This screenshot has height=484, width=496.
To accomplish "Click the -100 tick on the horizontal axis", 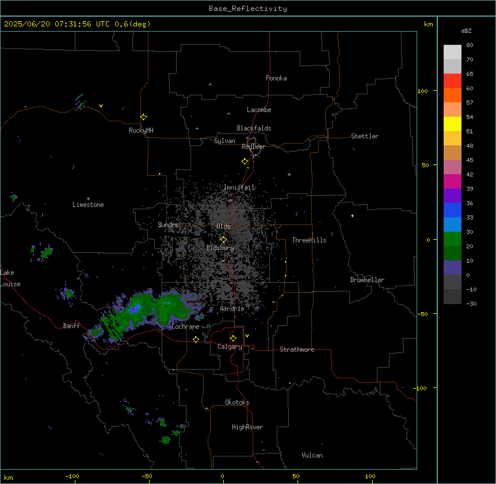I will click(x=72, y=476).
